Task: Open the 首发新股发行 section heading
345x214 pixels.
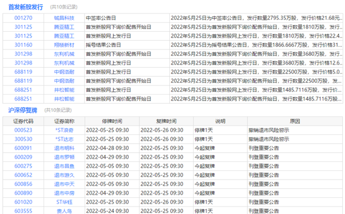Action: point(26,7)
